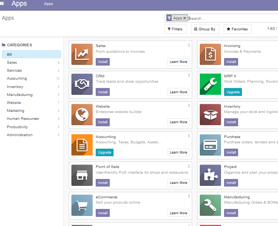The height and width of the screenshot is (226, 278).
Task: Select the Services category
Action: (32, 71)
